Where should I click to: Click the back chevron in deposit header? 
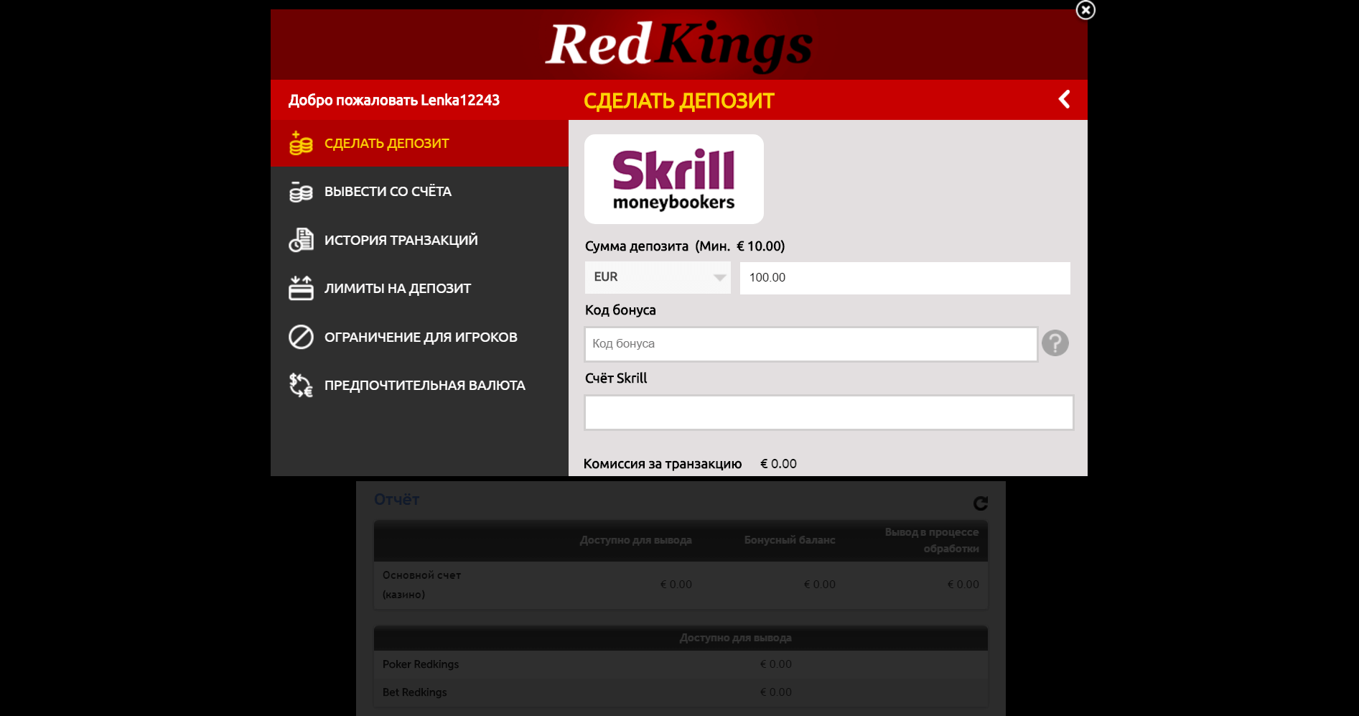click(x=1065, y=99)
